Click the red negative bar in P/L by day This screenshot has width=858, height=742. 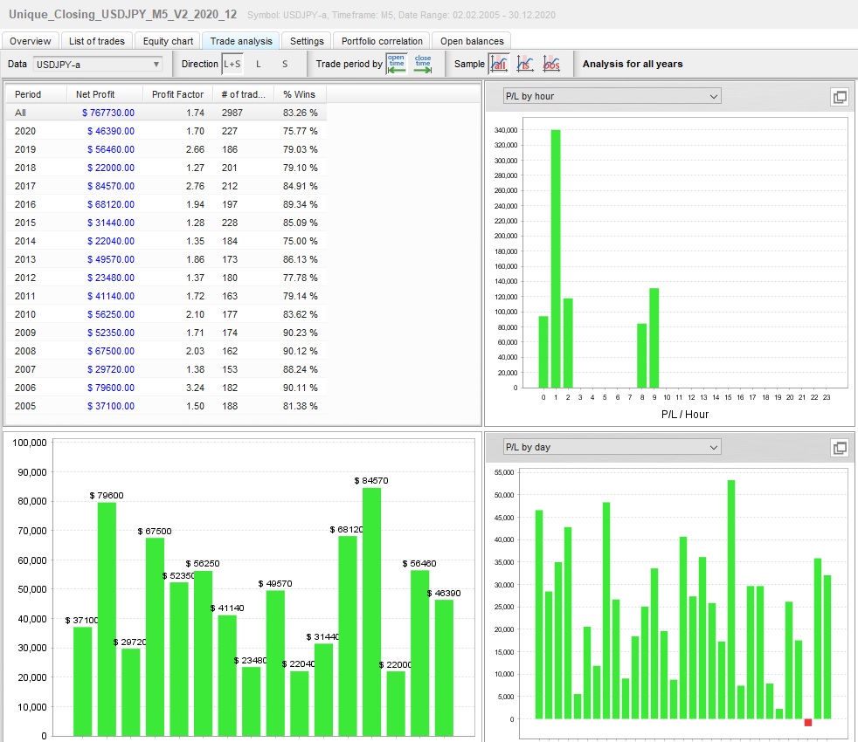click(808, 722)
